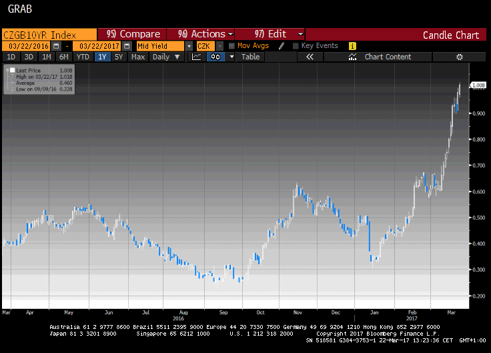The width and height of the screenshot is (491, 353).
Task: Click the 2017 year label under the axis
Action: (412, 318)
